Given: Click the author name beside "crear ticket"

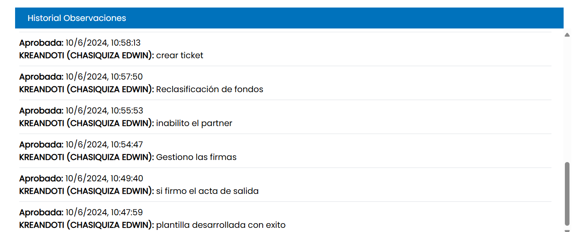Looking at the screenshot, I should 87,55.
